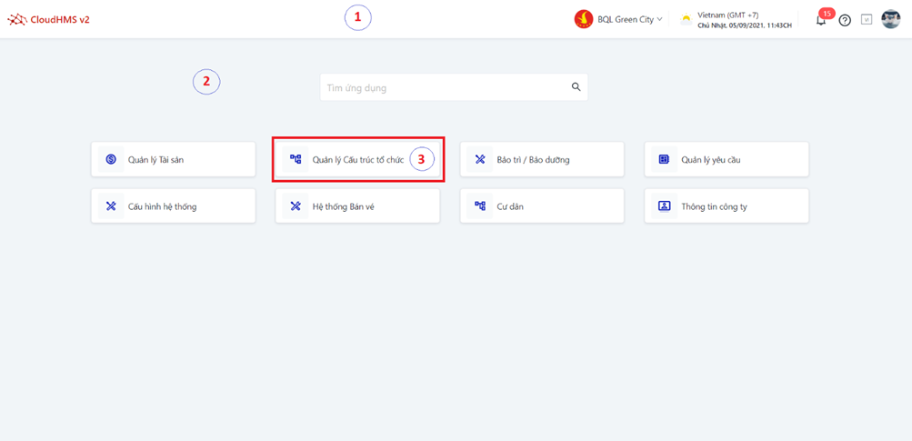The width and height of the screenshot is (912, 441).
Task: Open the user avatar menu
Action: click(x=890, y=19)
